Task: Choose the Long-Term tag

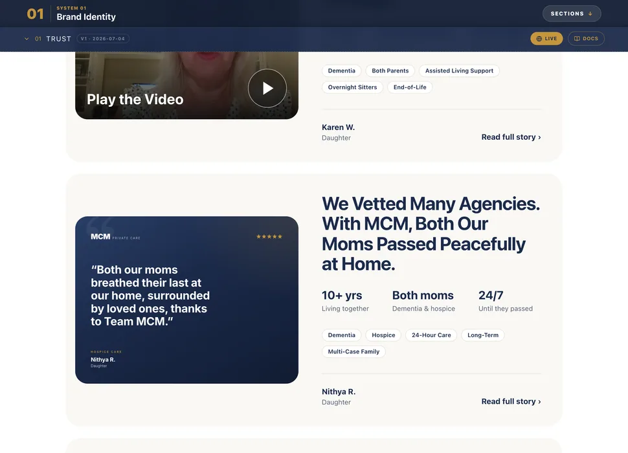Action: pyautogui.click(x=483, y=335)
